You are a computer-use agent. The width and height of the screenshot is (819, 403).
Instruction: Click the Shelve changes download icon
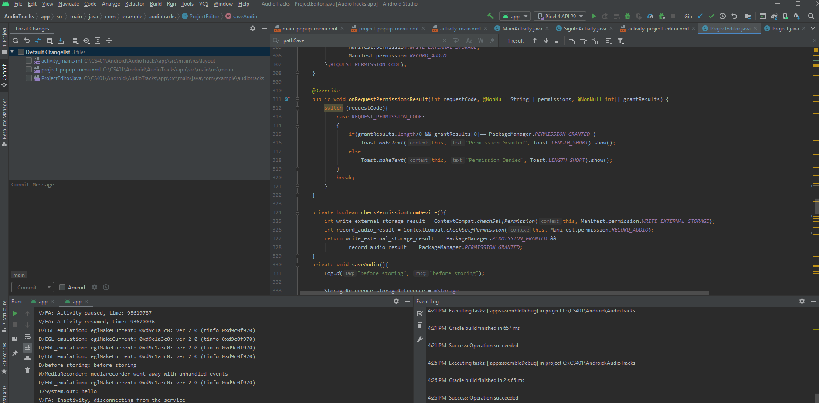(x=61, y=40)
